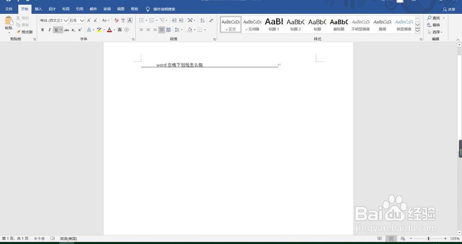The width and height of the screenshot is (462, 244).
Task: Click the underlined text line in document
Action: [x=209, y=65]
